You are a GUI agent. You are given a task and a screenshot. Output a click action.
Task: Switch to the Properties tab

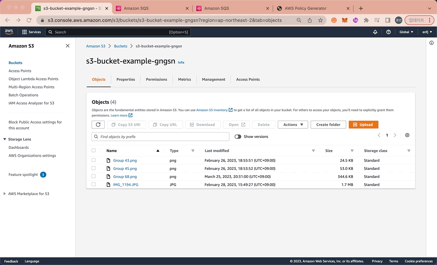pyautogui.click(x=126, y=79)
